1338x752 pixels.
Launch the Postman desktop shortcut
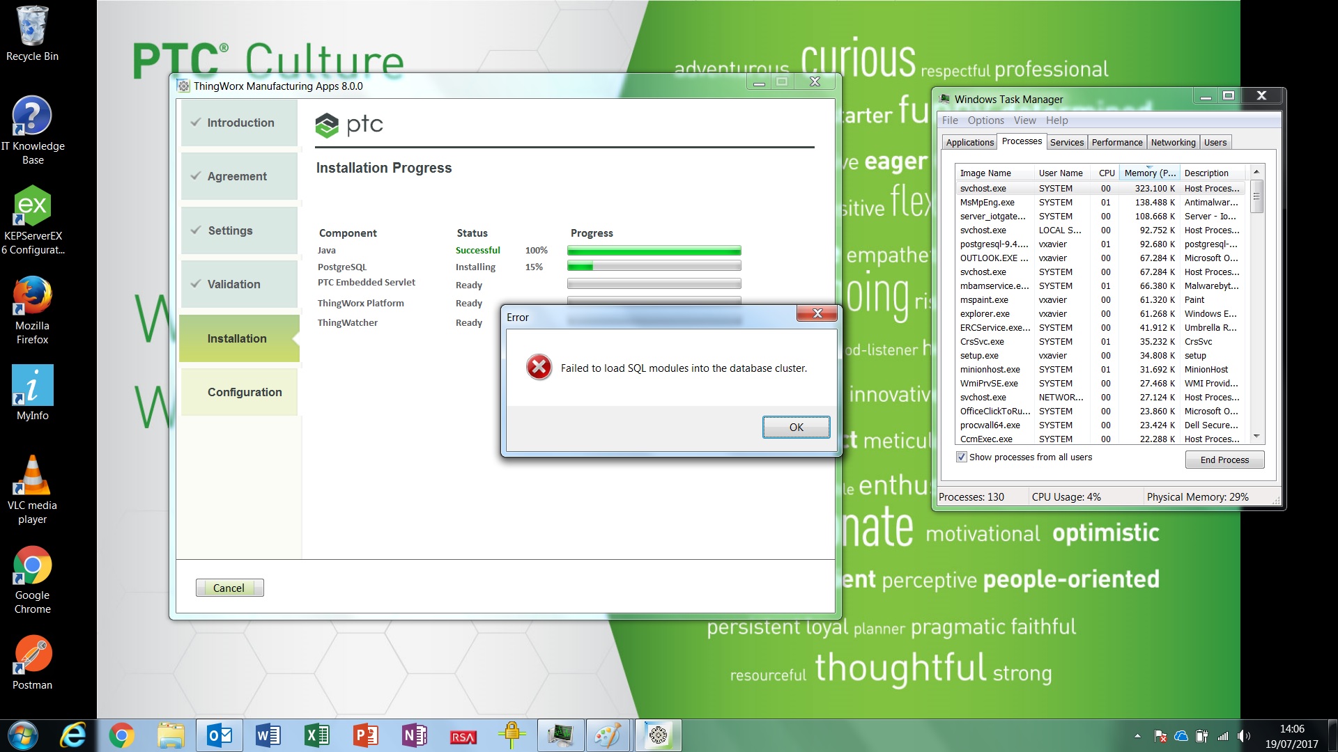pos(32,662)
